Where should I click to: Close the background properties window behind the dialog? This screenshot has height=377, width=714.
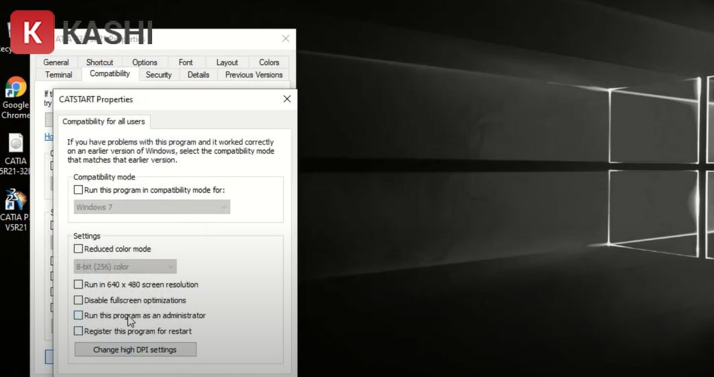tap(286, 38)
